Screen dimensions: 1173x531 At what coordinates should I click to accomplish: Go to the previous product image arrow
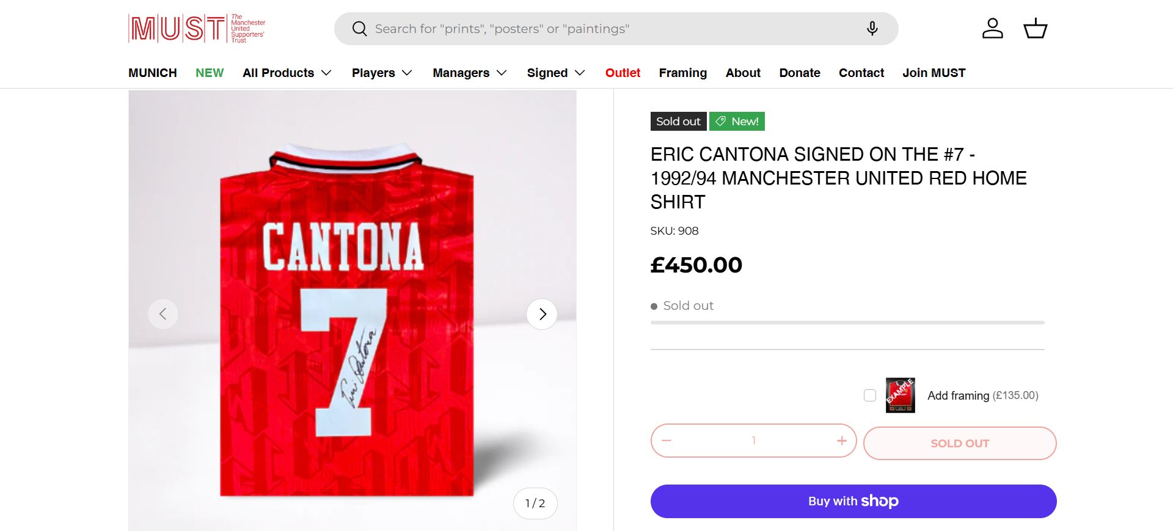163,314
